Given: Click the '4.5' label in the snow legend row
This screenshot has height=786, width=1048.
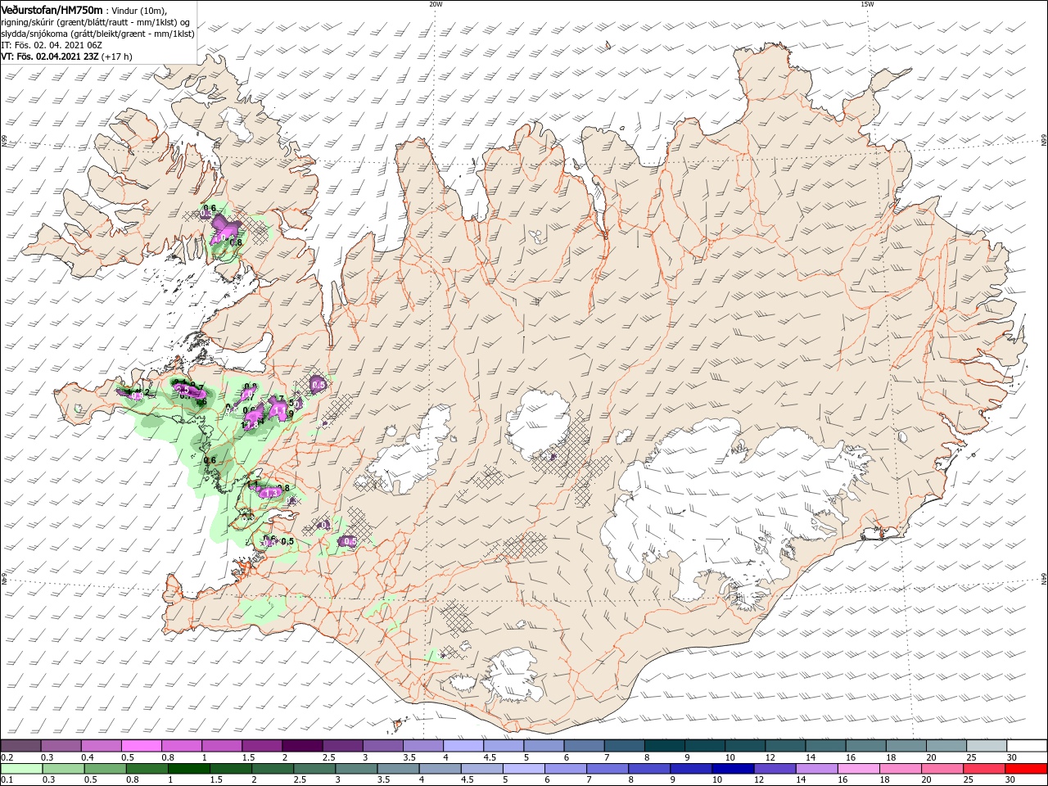Looking at the screenshot, I should pos(490,757).
